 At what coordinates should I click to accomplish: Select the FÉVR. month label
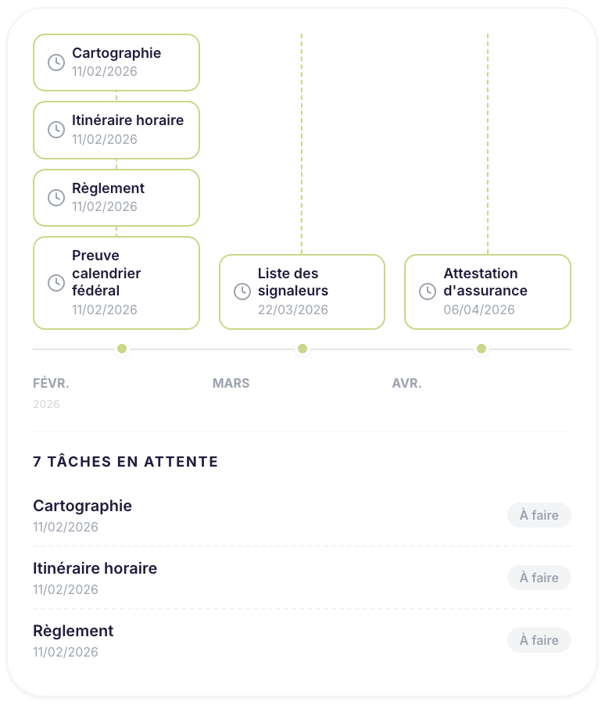(50, 383)
